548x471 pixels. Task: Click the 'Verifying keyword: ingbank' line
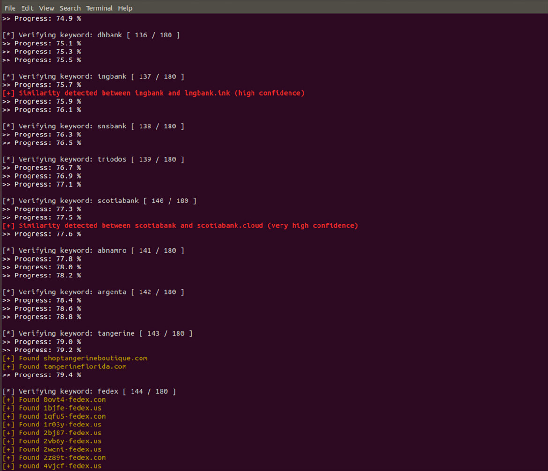coord(93,76)
